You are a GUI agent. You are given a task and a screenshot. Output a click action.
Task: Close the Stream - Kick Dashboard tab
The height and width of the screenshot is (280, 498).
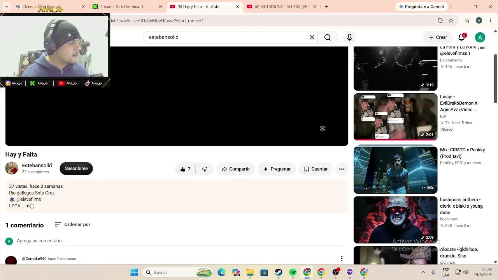[160, 7]
